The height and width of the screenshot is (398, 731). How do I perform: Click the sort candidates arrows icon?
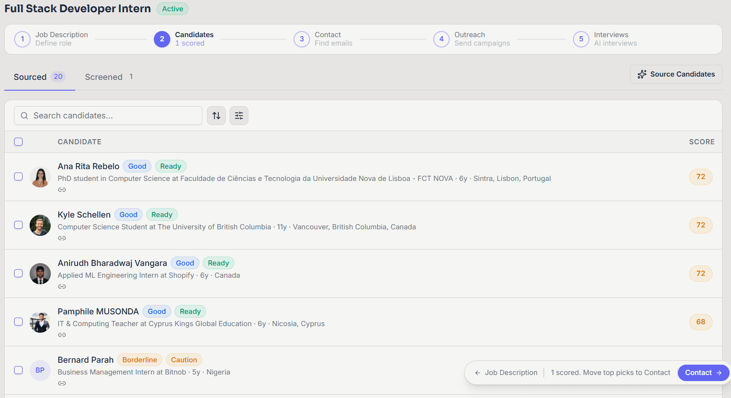216,116
